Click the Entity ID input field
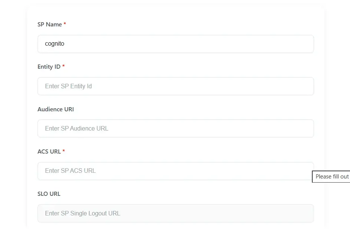This screenshot has height=246, width=350. [x=175, y=86]
